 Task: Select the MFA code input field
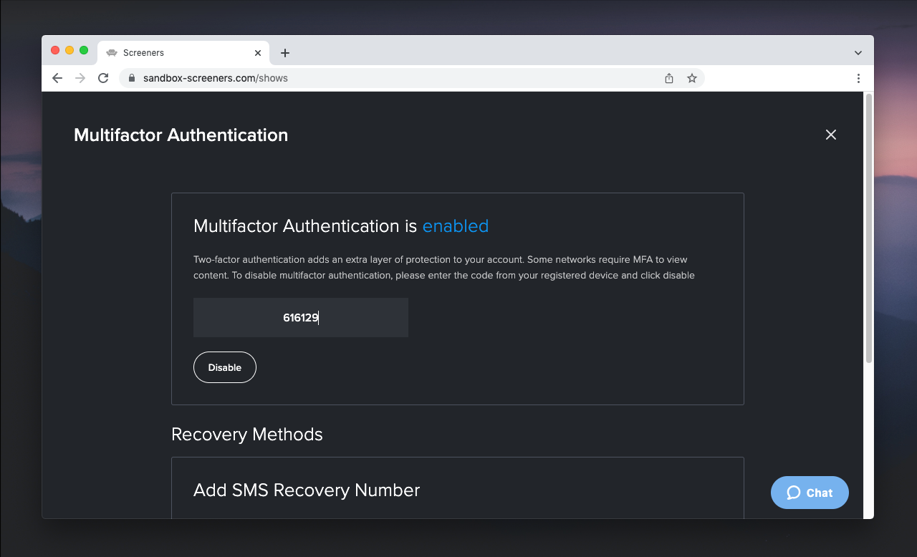[x=300, y=317]
